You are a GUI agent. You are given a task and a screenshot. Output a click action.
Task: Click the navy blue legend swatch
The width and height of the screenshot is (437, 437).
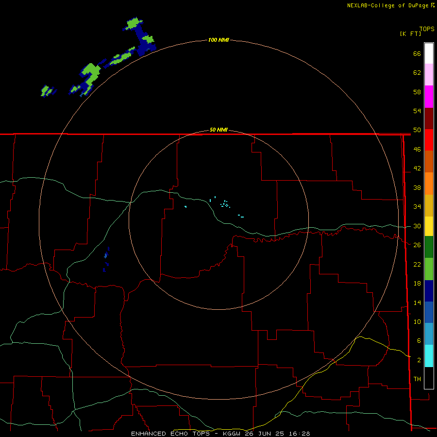[x=429, y=291]
